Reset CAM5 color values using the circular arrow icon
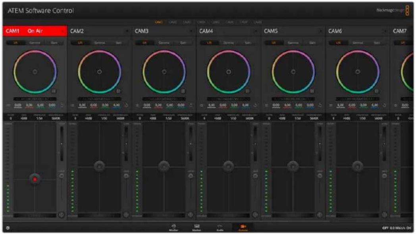The height and width of the screenshot is (234, 416). coord(320,105)
